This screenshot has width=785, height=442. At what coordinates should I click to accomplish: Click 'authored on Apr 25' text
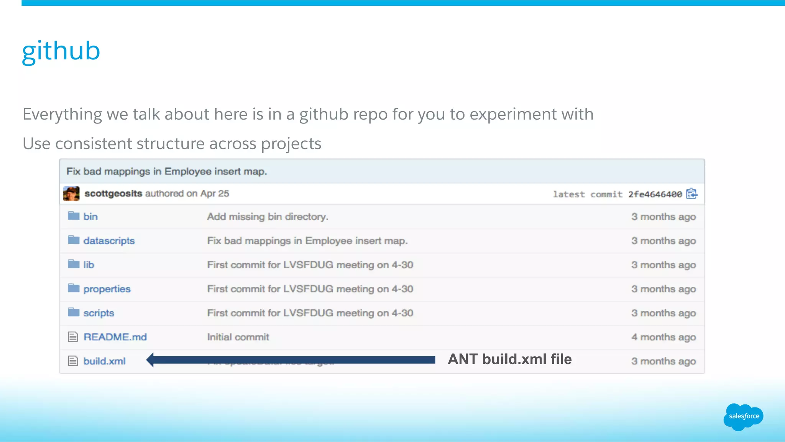coord(187,194)
